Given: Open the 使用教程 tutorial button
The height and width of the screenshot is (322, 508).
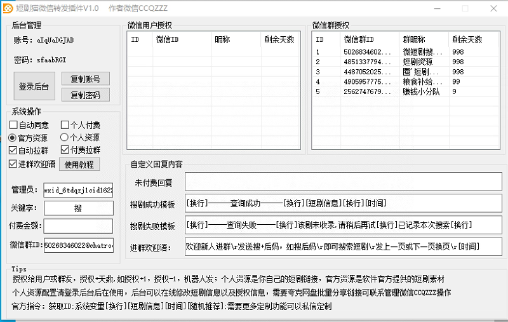Looking at the screenshot, I should pos(79,164).
